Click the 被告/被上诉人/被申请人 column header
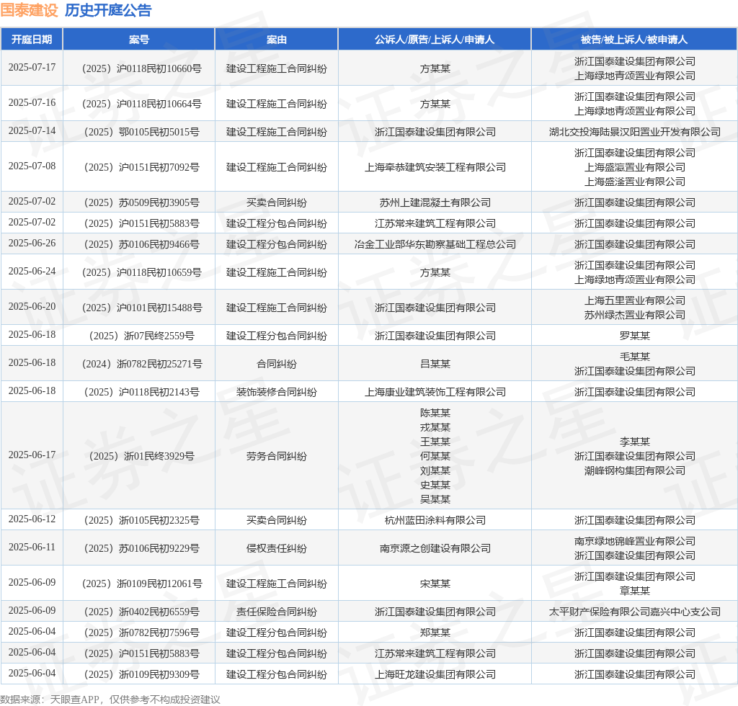738x706 pixels. [x=634, y=40]
